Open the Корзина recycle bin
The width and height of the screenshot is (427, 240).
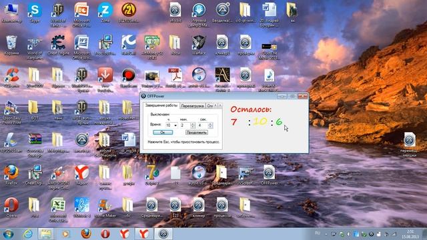11,45
